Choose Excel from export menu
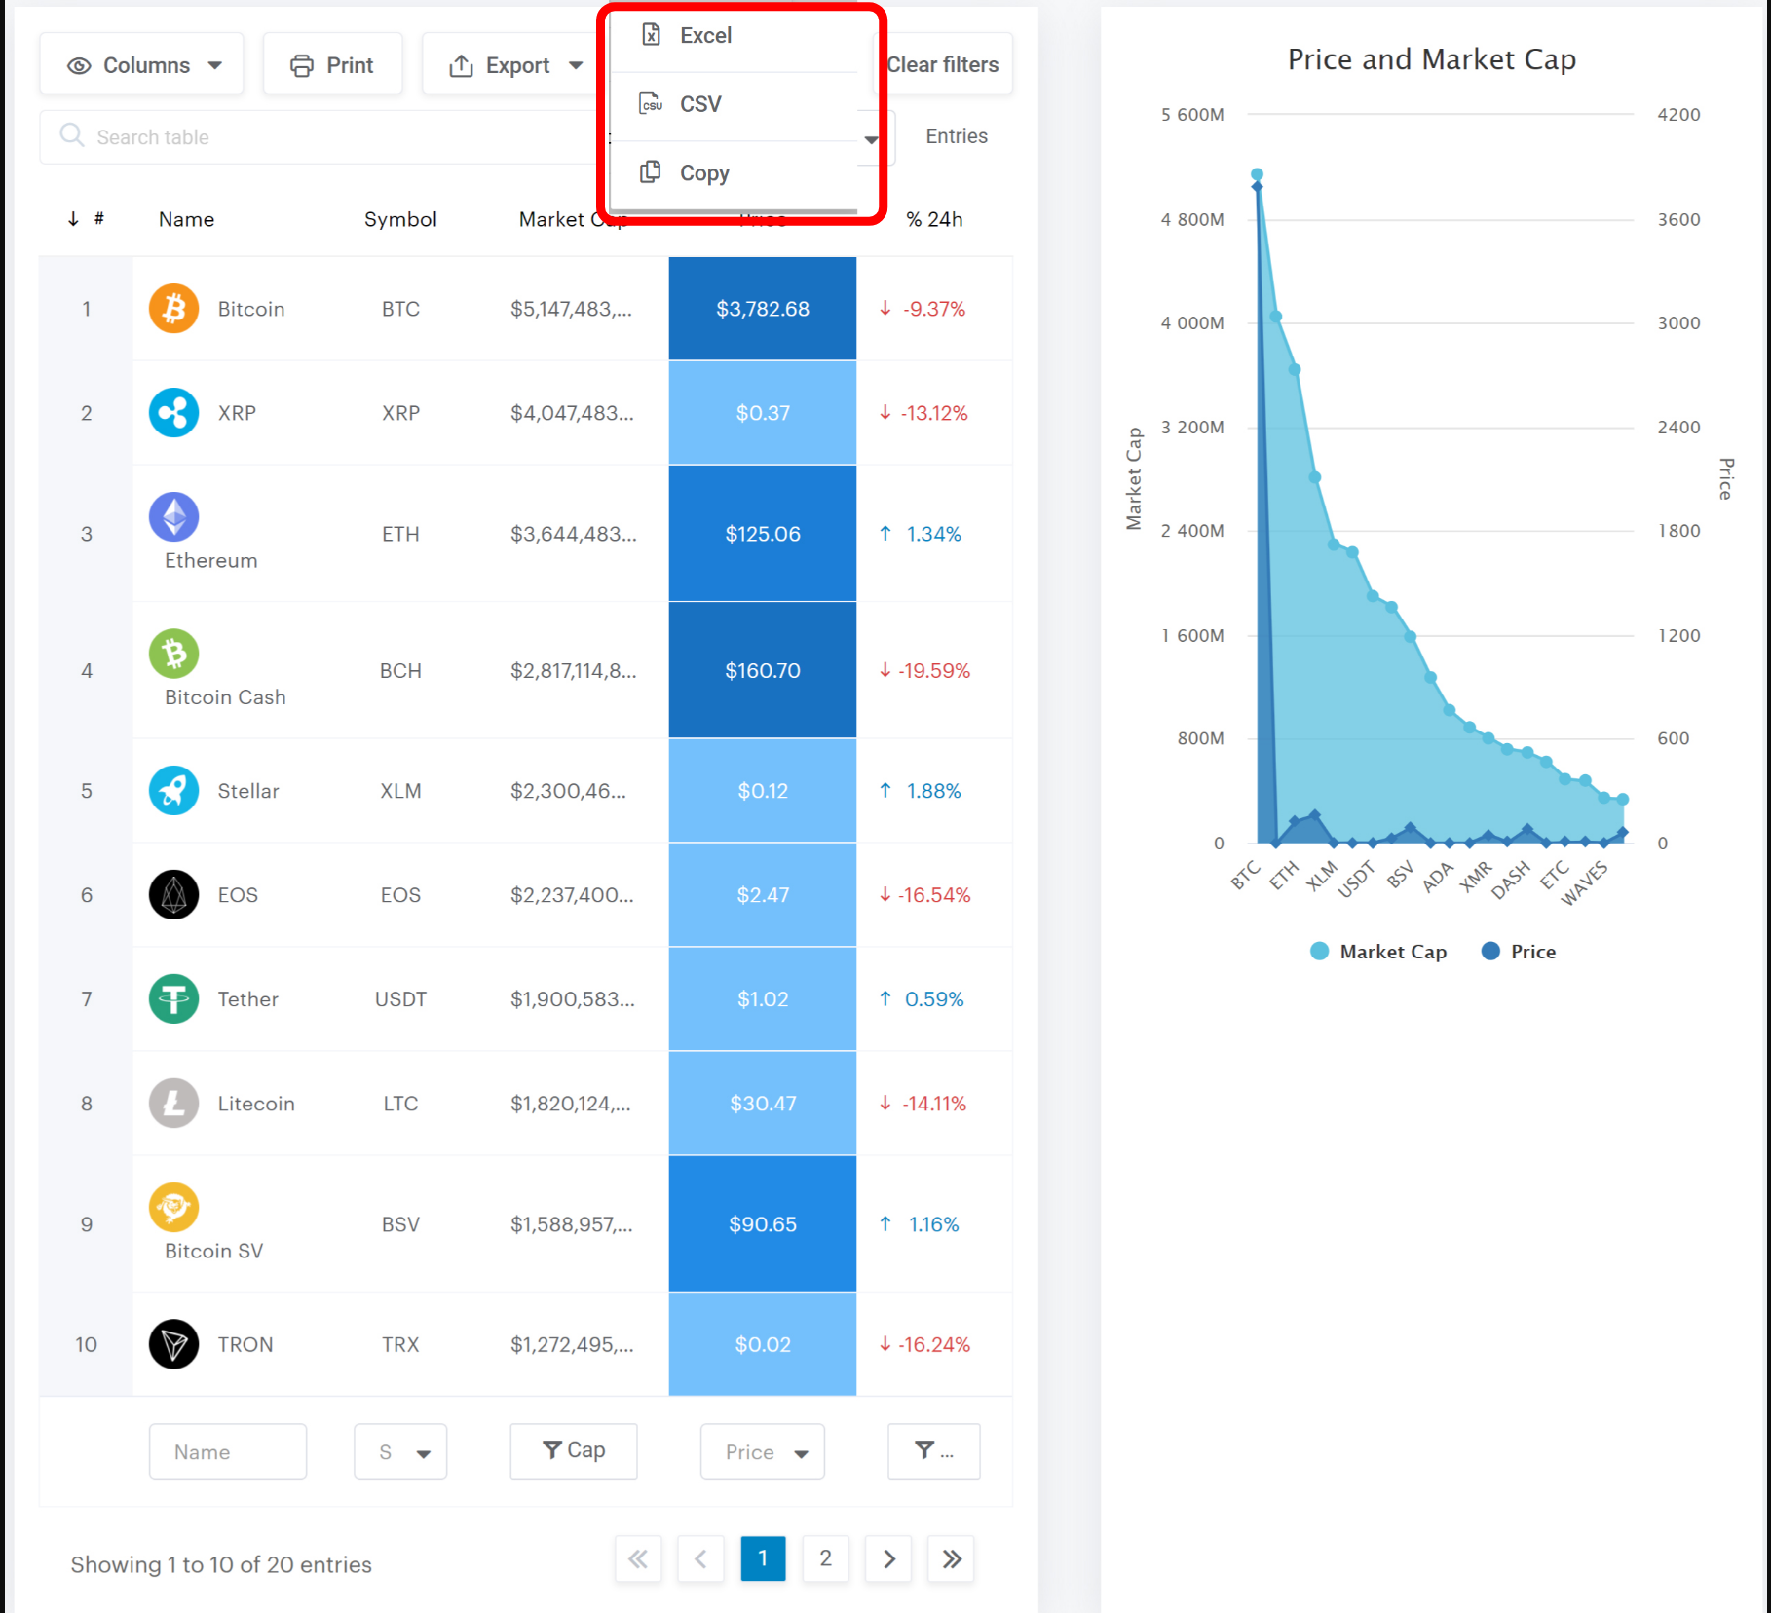The width and height of the screenshot is (1771, 1613). click(734, 36)
